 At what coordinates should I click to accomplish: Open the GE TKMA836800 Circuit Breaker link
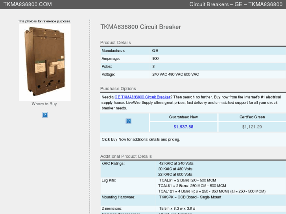pos(142,97)
